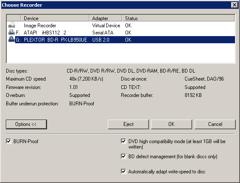
Task: Toggle the BURN-Proof checkbox
Action: [x=8, y=141]
